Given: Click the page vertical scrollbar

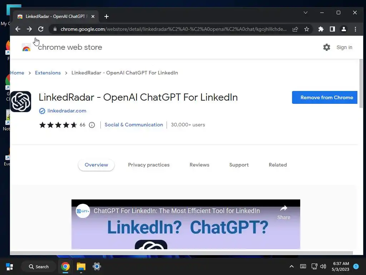Looking at the screenshot, I should click(x=361, y=83).
